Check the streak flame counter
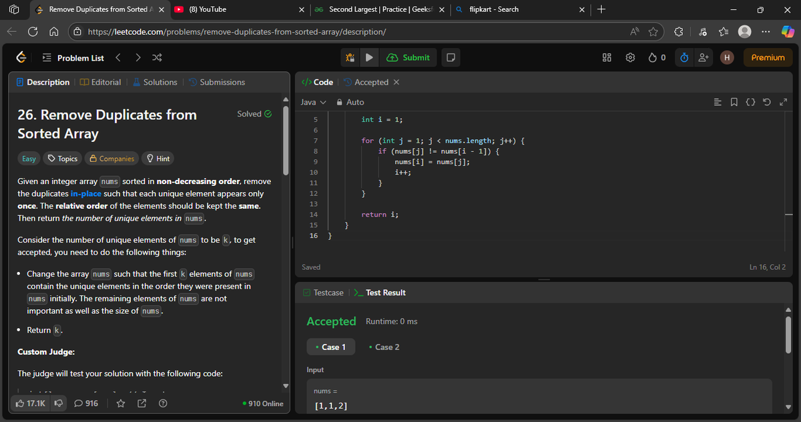The image size is (801, 422). click(657, 58)
